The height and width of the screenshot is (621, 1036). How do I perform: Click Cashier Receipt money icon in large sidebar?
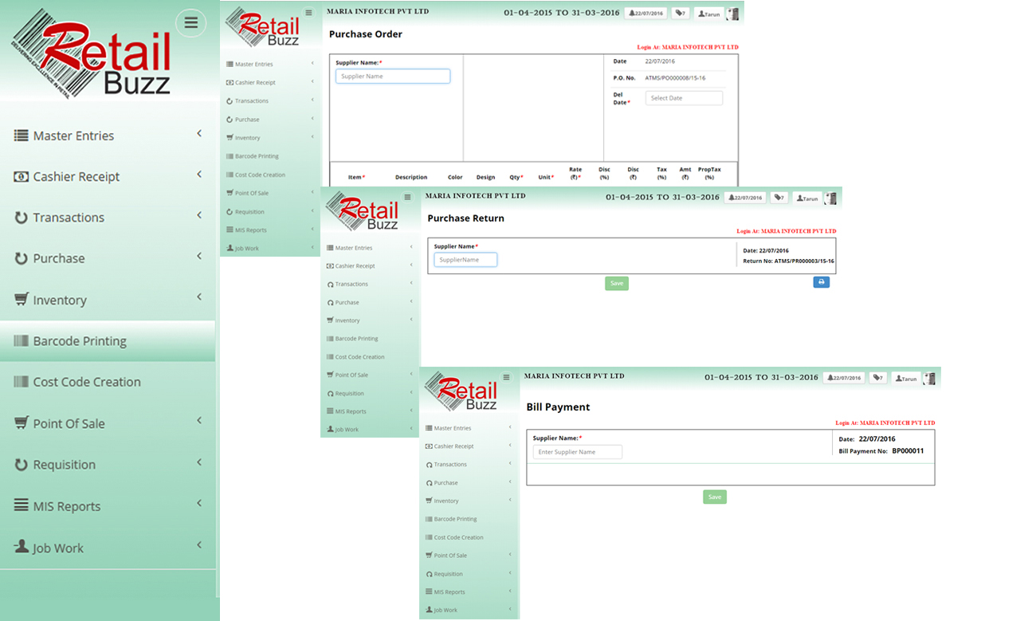[x=22, y=176]
